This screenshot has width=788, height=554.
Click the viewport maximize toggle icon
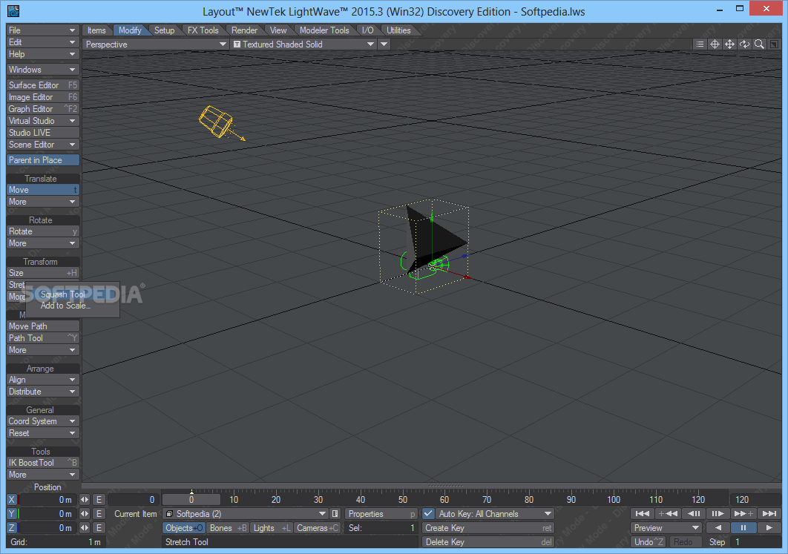(x=775, y=44)
